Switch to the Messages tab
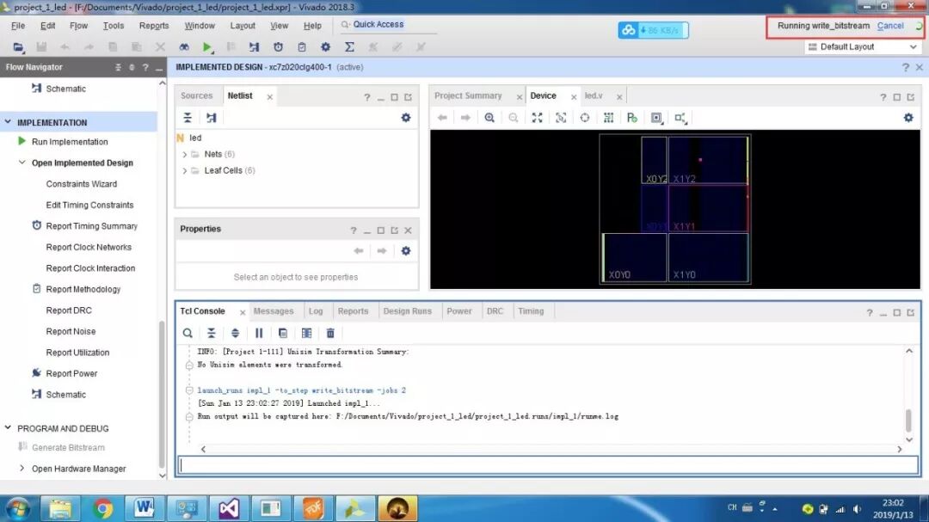 coord(274,311)
